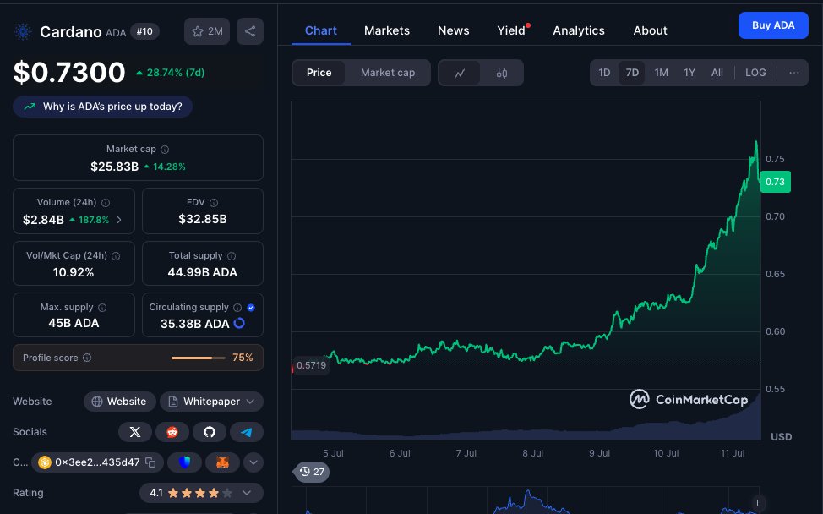
Task: Click Total supply info icon
Action: 232,256
